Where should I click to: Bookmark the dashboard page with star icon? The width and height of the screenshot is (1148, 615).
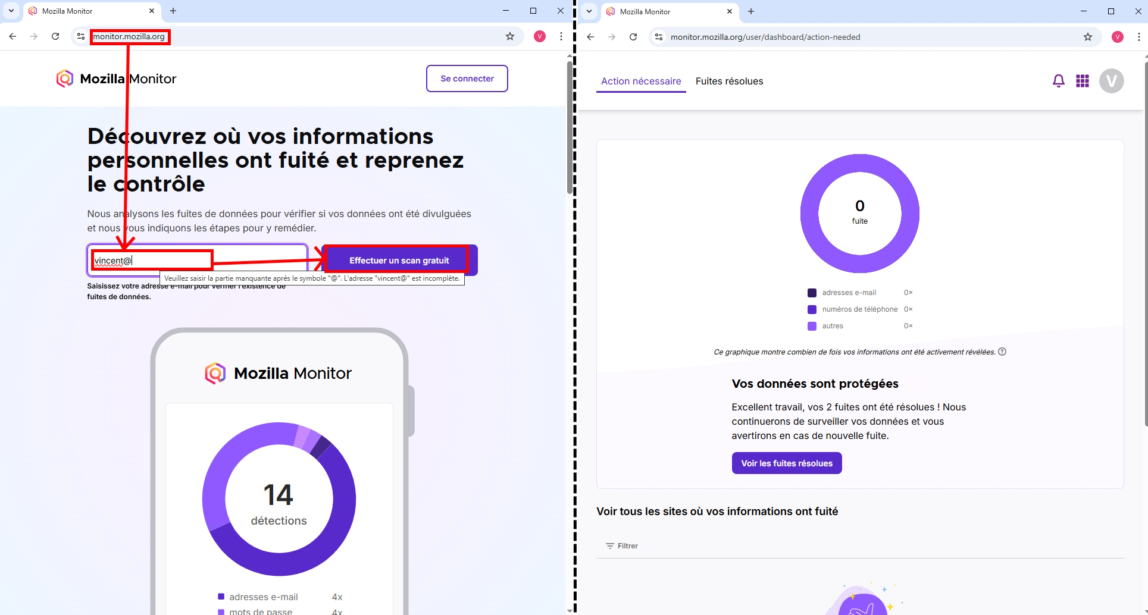click(1088, 37)
